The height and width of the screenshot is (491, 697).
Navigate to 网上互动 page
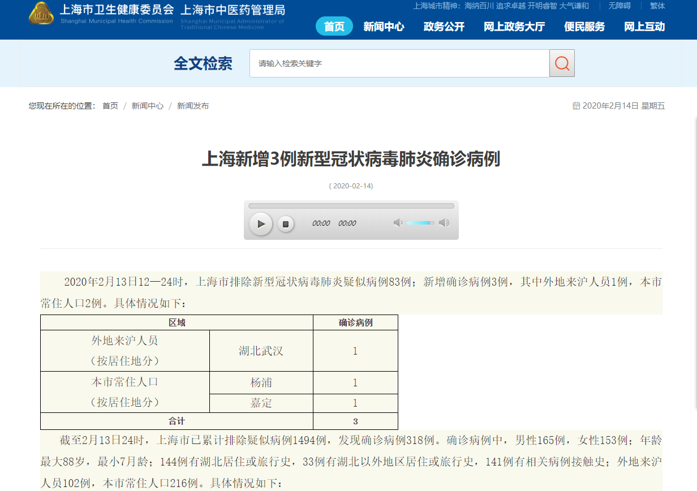(x=644, y=27)
